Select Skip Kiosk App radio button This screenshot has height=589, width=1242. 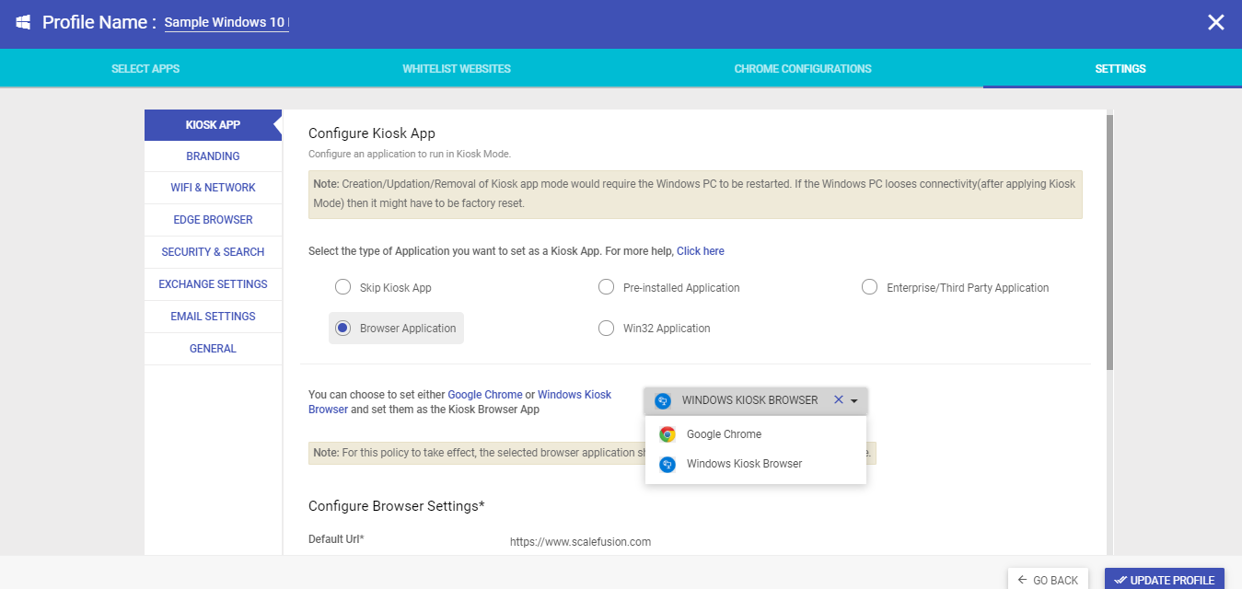(x=342, y=287)
